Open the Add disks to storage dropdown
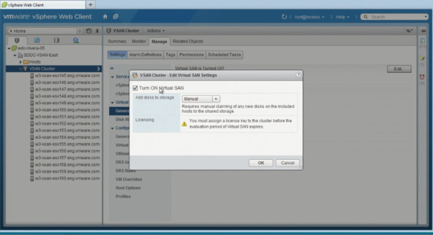The image size is (433, 235). point(201,99)
